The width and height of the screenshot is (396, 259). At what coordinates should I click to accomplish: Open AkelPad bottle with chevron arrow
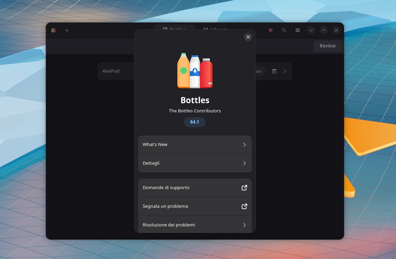click(285, 71)
